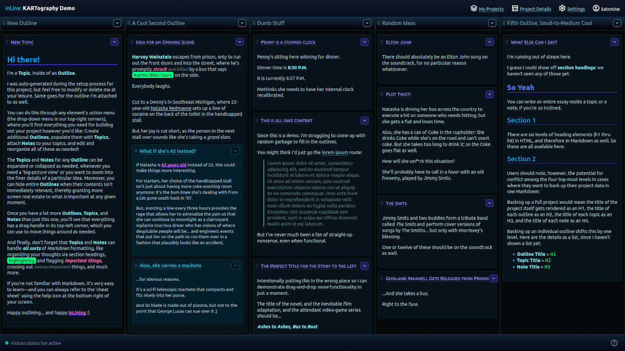Viewport: 625px width, 351px height.
Task: Open Settings from the top navigation
Action: coord(576,9)
